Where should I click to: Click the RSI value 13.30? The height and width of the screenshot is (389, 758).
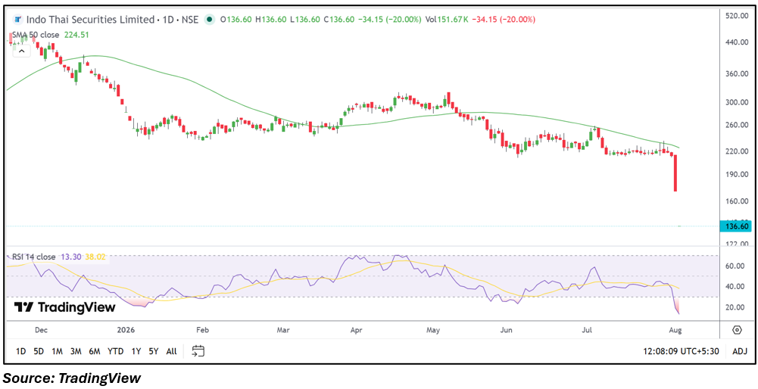pyautogui.click(x=70, y=257)
